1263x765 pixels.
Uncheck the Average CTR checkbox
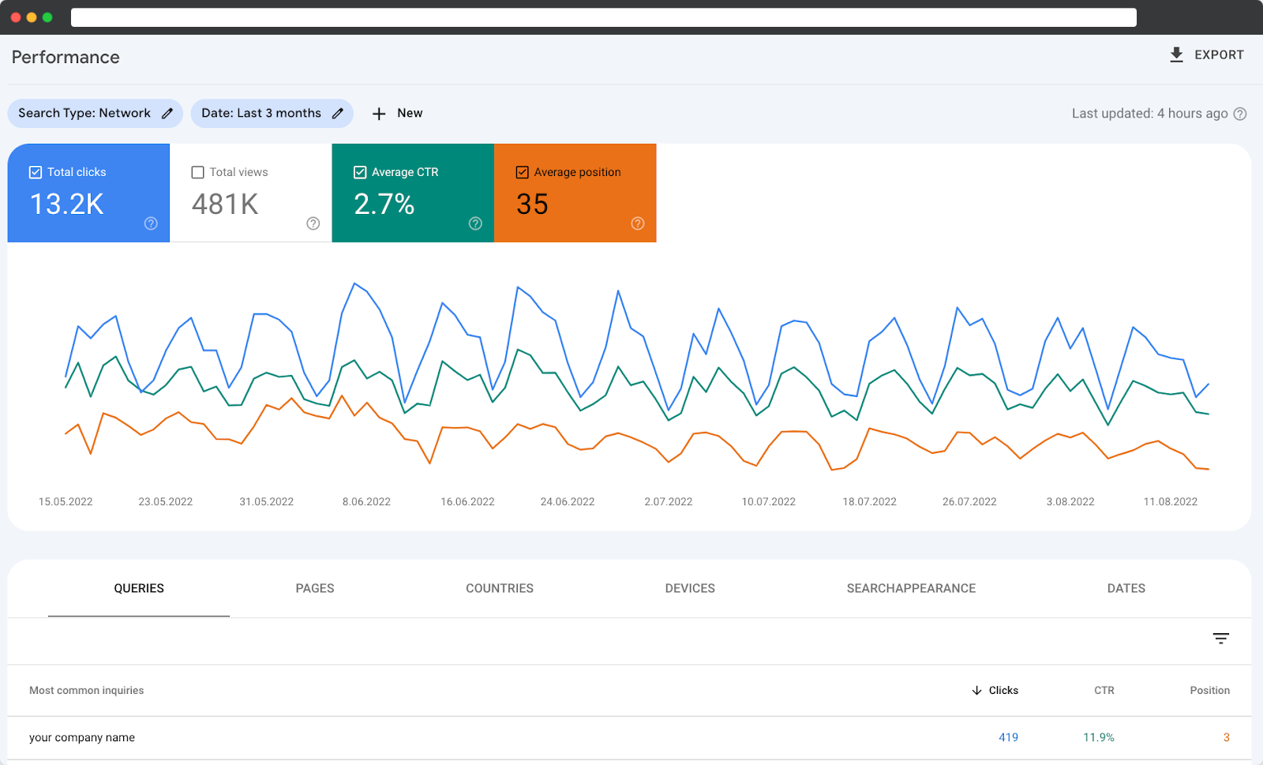click(x=360, y=172)
